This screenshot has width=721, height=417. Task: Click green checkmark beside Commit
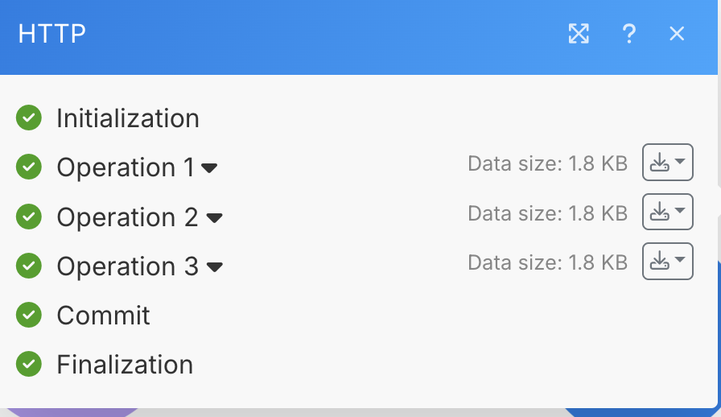(28, 315)
